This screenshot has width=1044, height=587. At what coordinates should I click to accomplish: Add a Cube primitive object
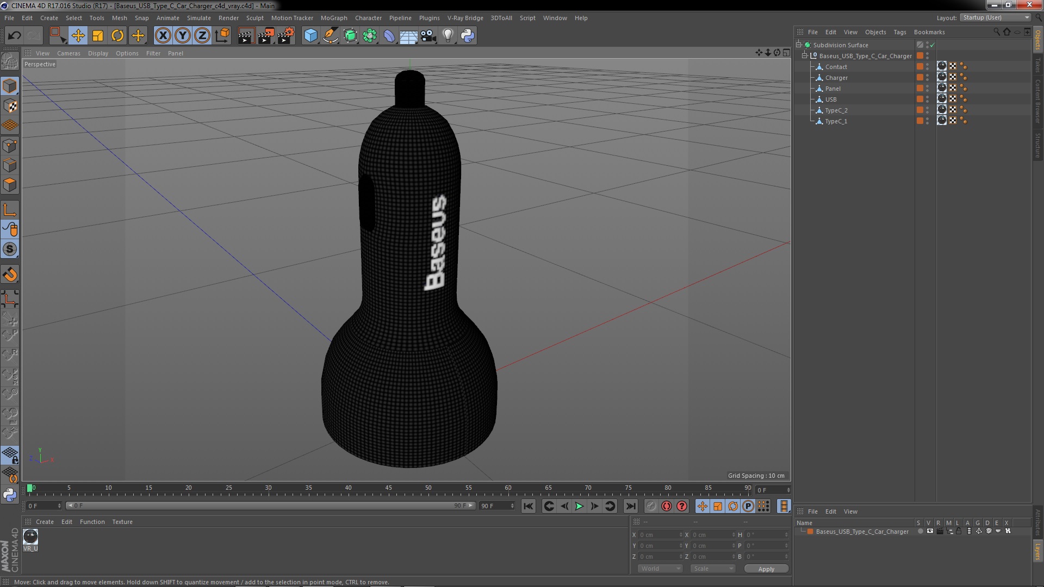point(310,36)
